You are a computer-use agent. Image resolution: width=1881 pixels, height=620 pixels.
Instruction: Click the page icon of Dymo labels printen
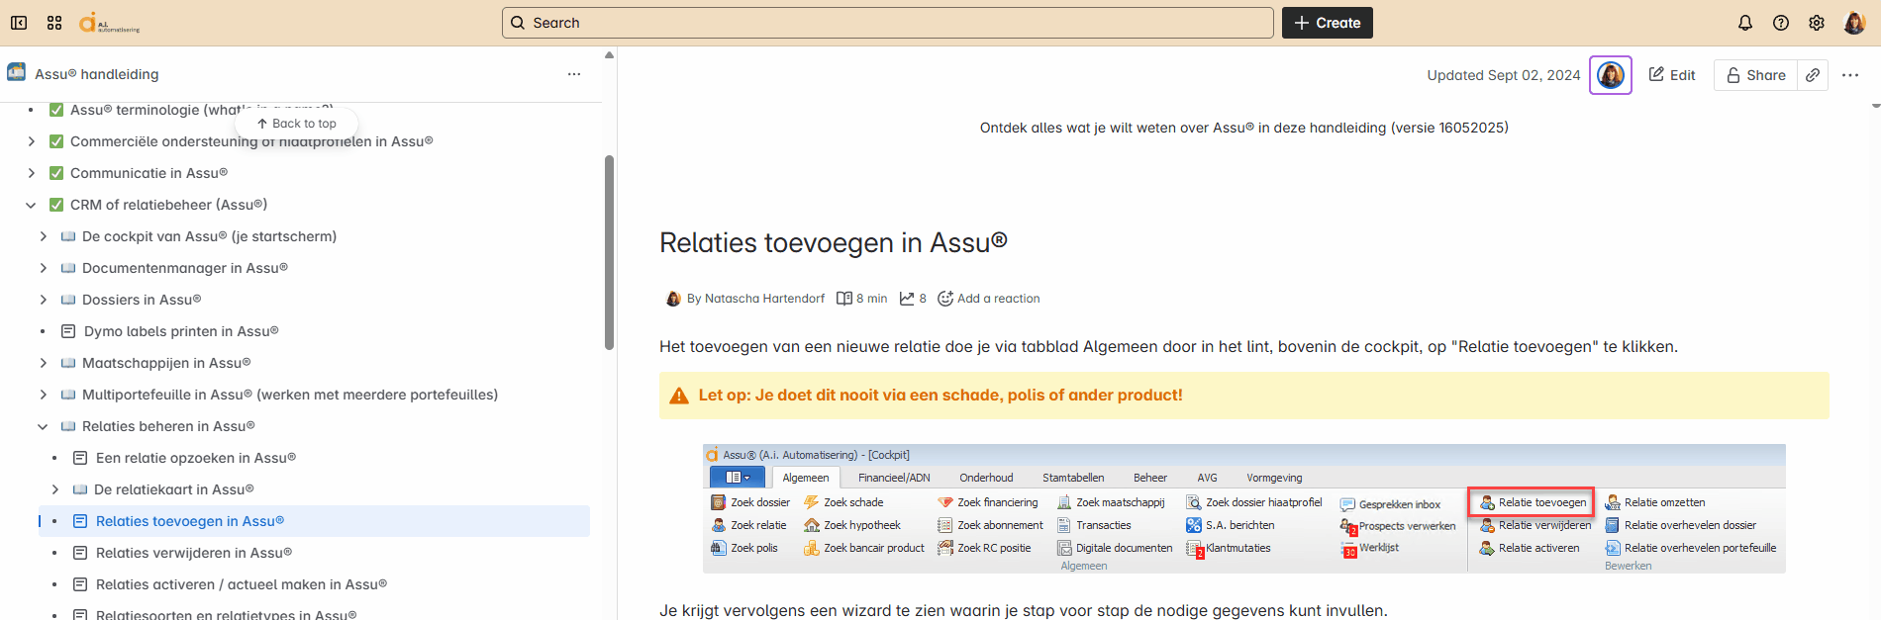click(68, 331)
